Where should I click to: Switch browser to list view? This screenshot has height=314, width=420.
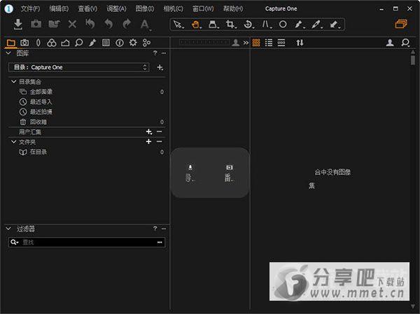[269, 43]
